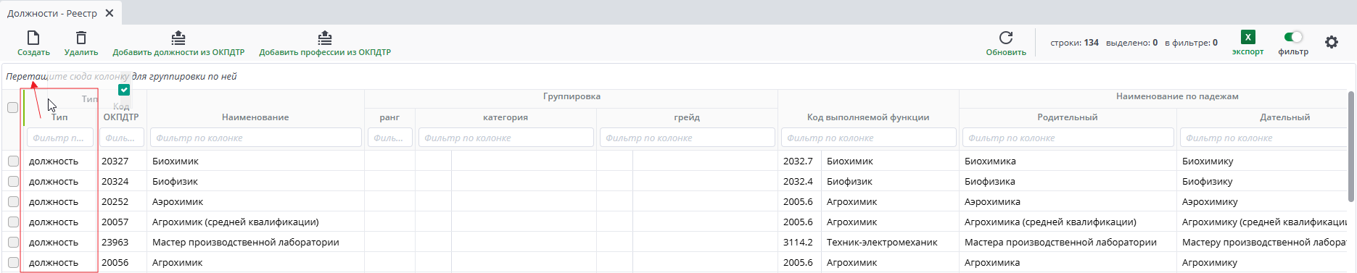Close the Должности - Реестр tab
The height and width of the screenshot is (273, 1357).
[x=110, y=13]
